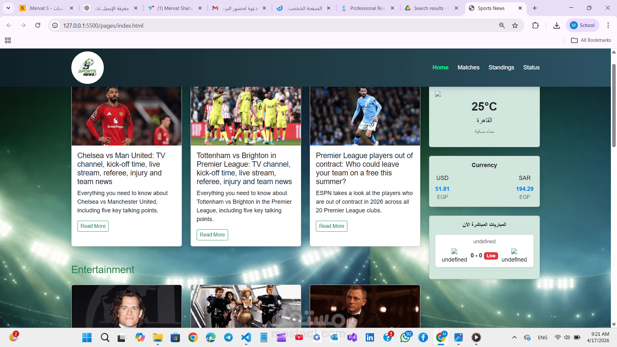Launch Visual Studio Code from the taskbar
The width and height of the screenshot is (617, 347).
coord(246,338)
